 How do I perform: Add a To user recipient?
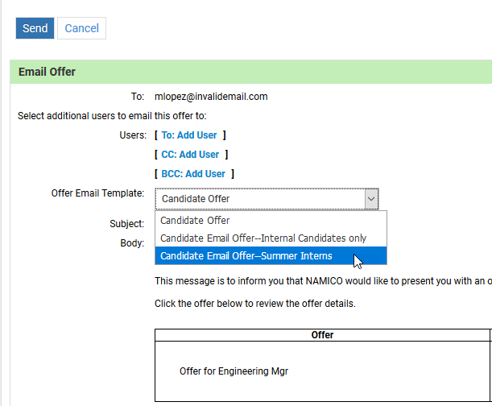click(x=189, y=135)
